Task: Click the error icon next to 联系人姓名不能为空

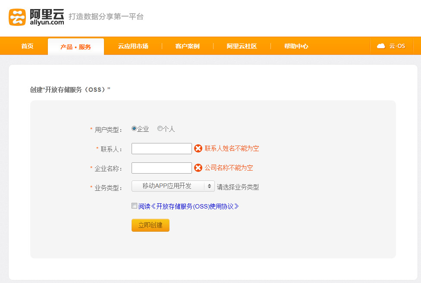Action: (x=198, y=149)
